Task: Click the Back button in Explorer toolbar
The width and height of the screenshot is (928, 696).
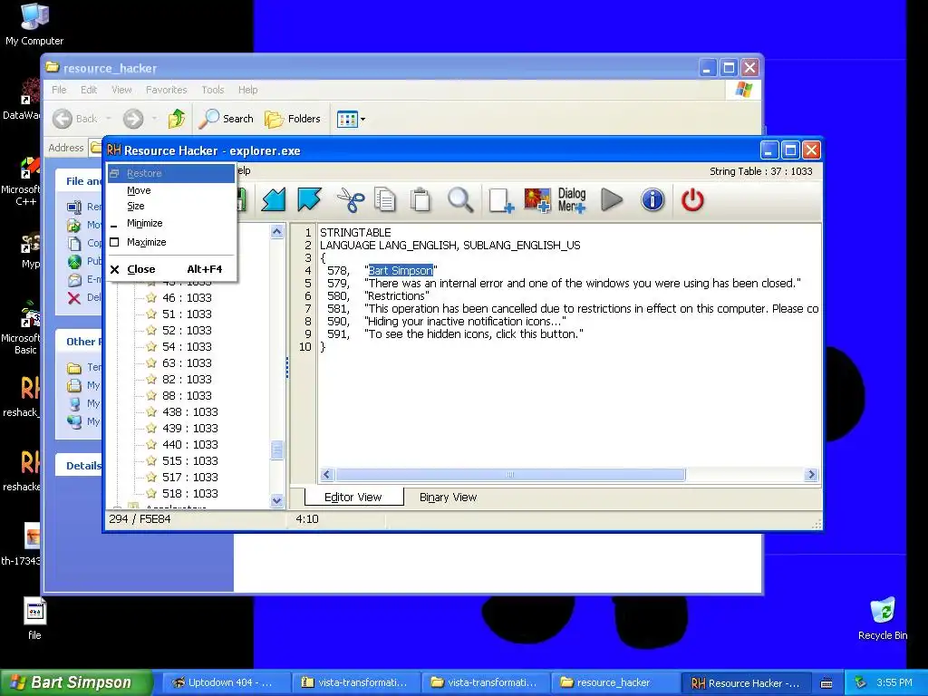Action: [76, 119]
